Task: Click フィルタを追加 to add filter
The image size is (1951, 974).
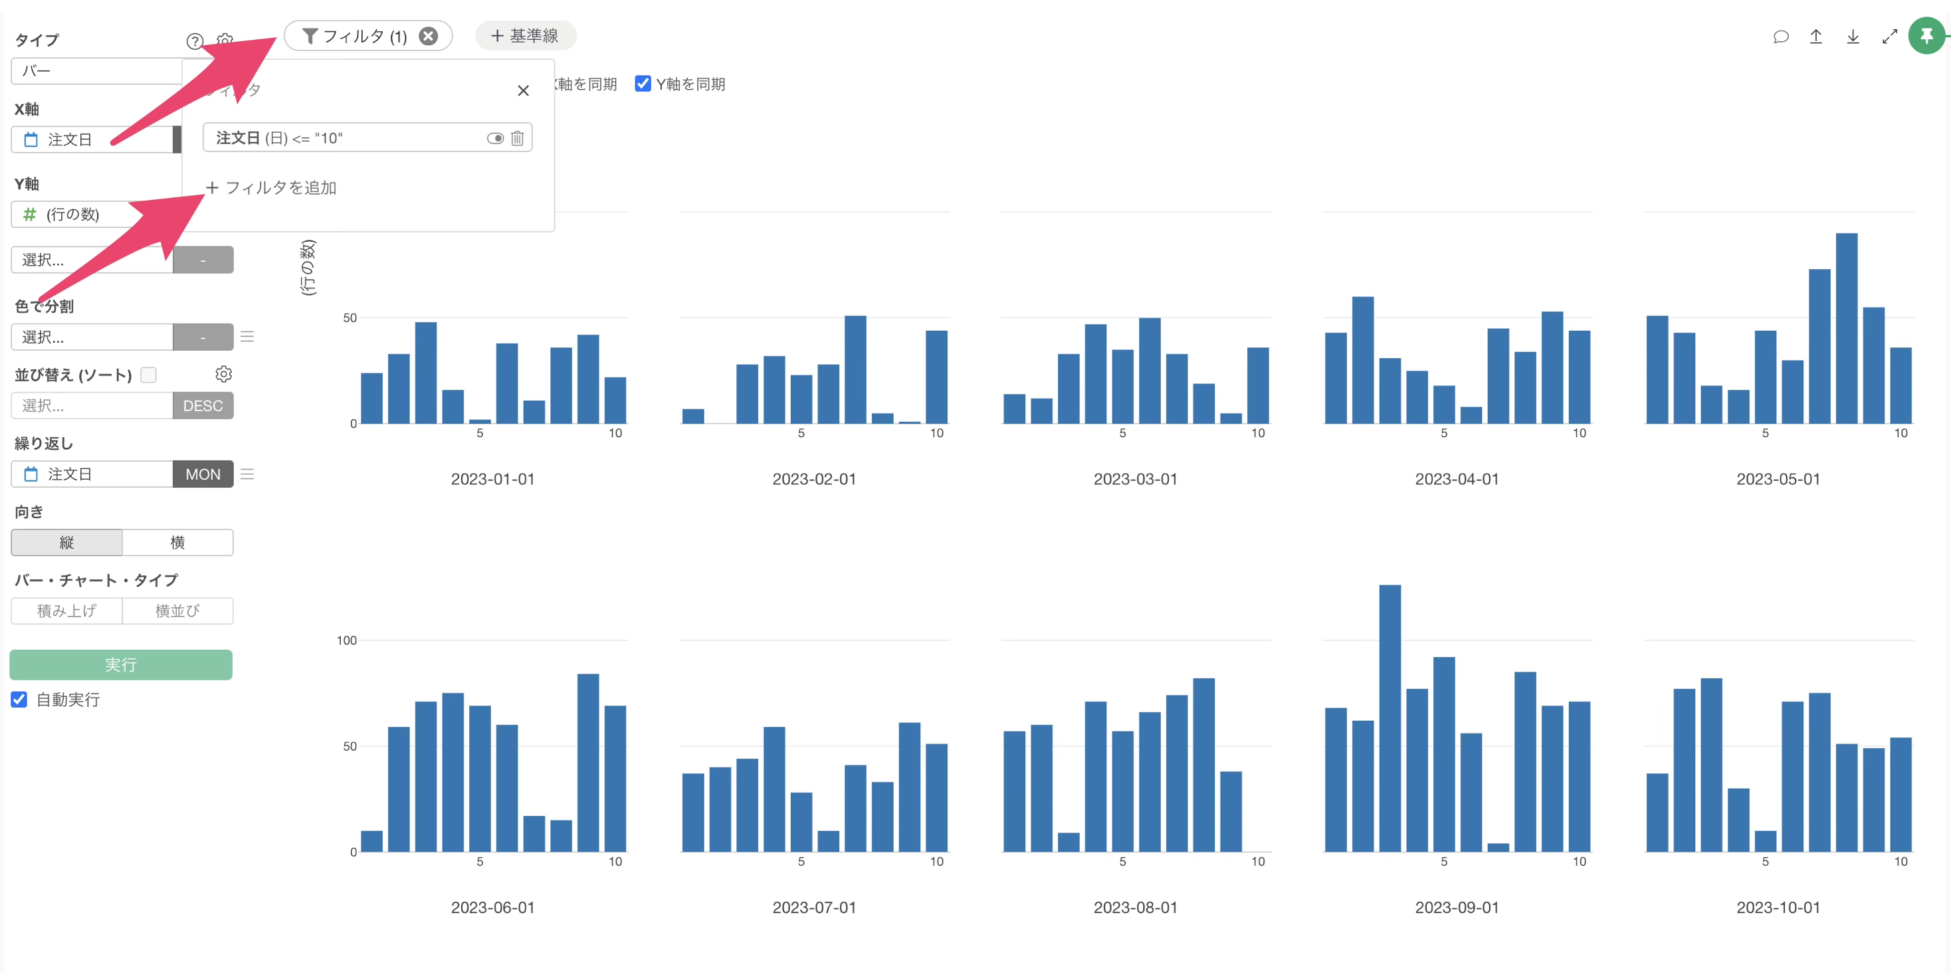Action: 271,187
